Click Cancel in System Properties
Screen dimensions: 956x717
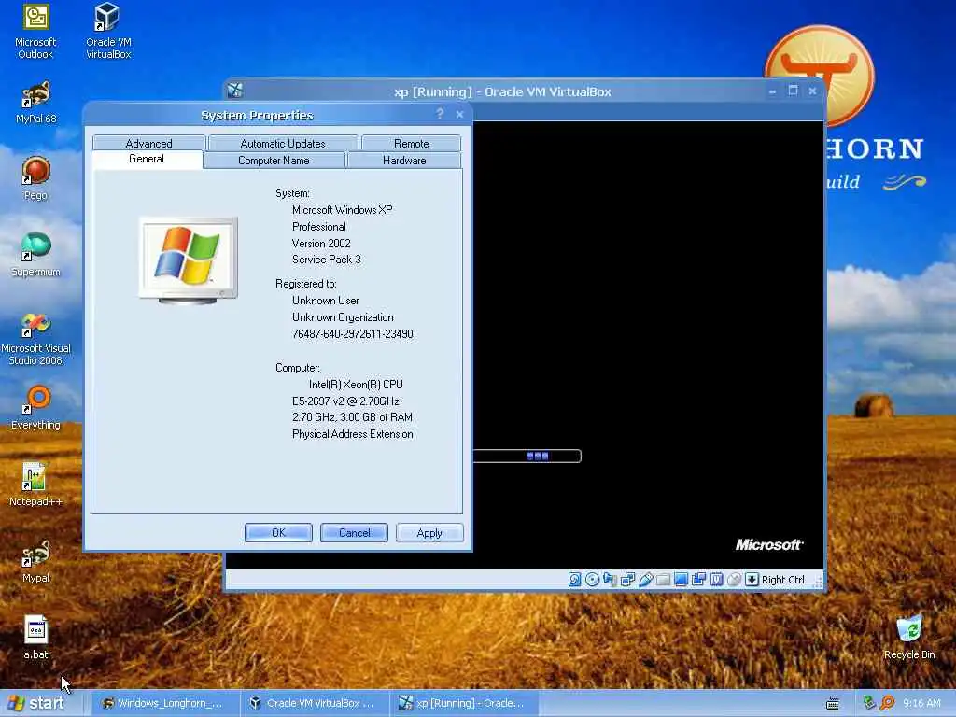[354, 533]
